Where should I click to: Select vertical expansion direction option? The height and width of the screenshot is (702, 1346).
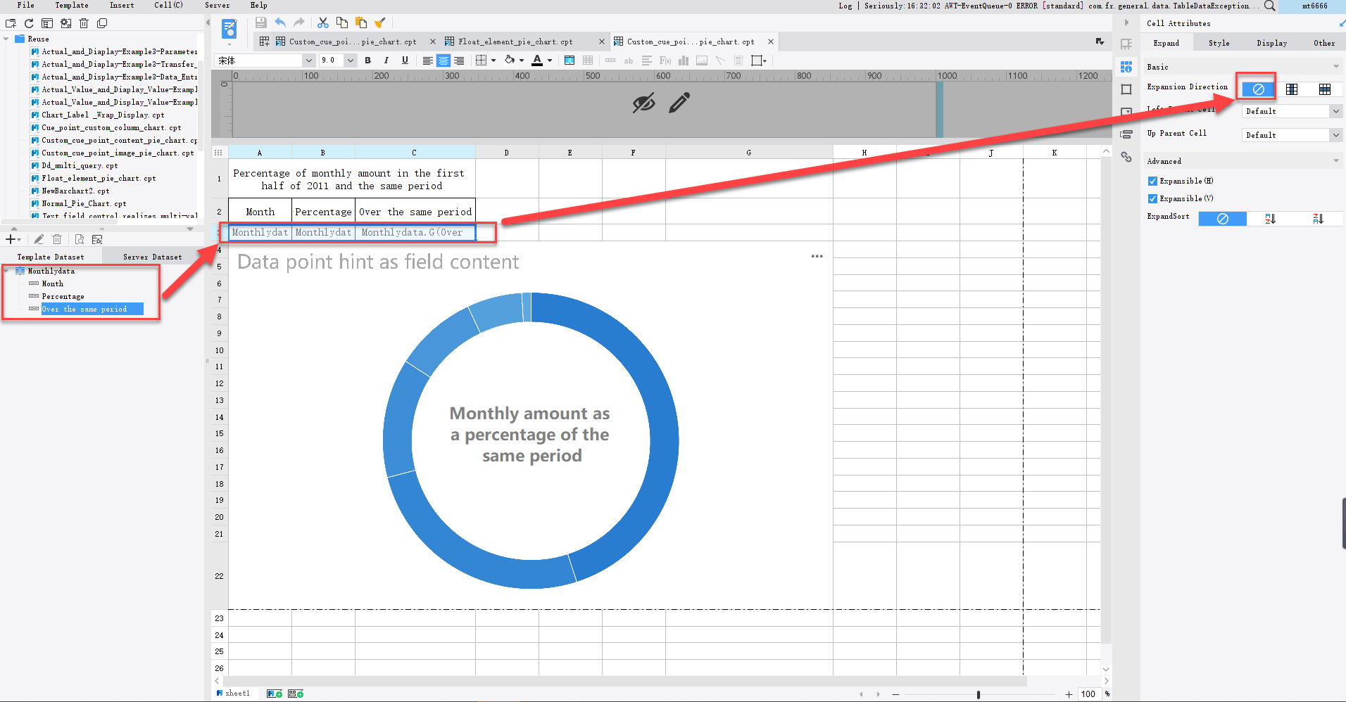pos(1291,89)
